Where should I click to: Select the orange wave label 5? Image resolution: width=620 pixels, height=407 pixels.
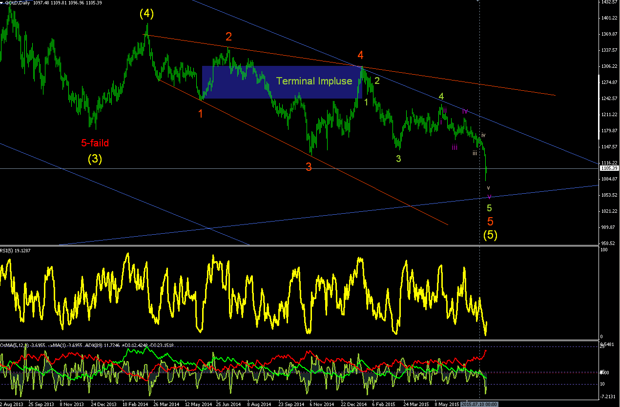490,221
